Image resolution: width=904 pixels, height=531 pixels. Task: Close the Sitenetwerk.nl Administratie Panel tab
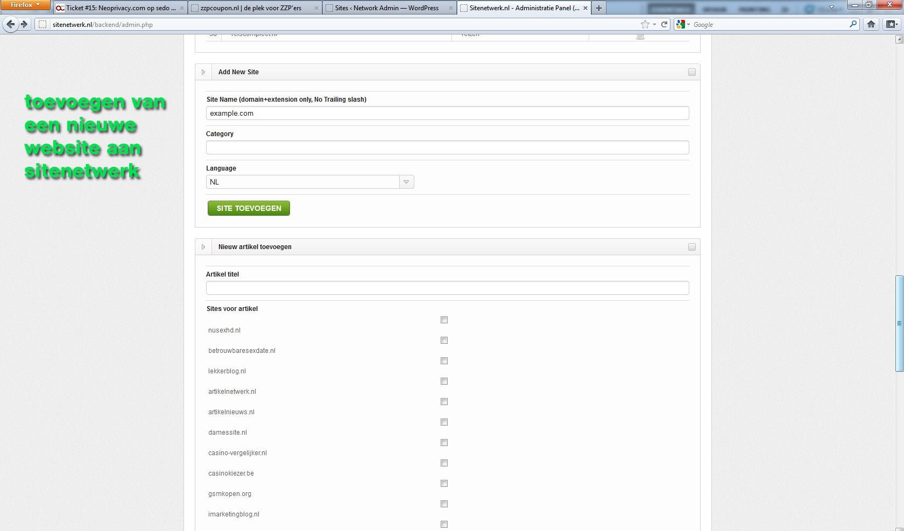pyautogui.click(x=585, y=8)
